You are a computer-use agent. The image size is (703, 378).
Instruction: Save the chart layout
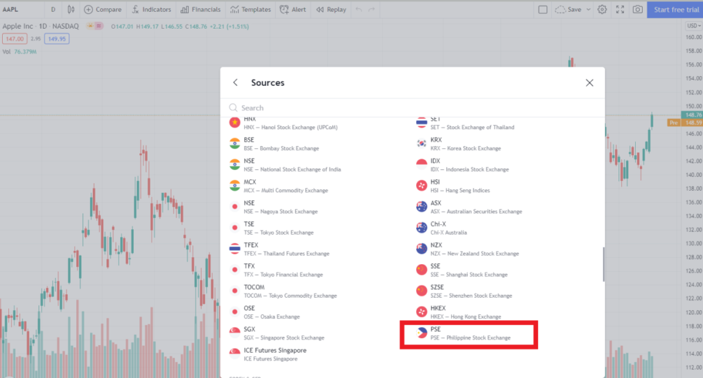(x=568, y=10)
